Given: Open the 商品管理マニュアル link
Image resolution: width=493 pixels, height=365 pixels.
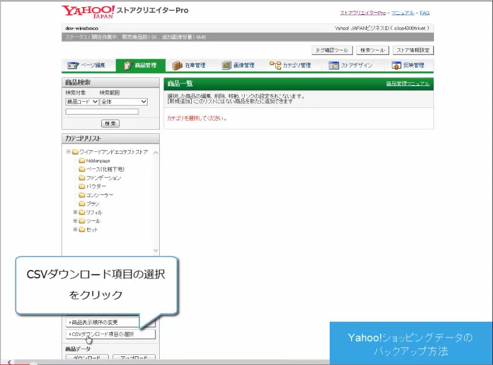Looking at the screenshot, I should 408,83.
